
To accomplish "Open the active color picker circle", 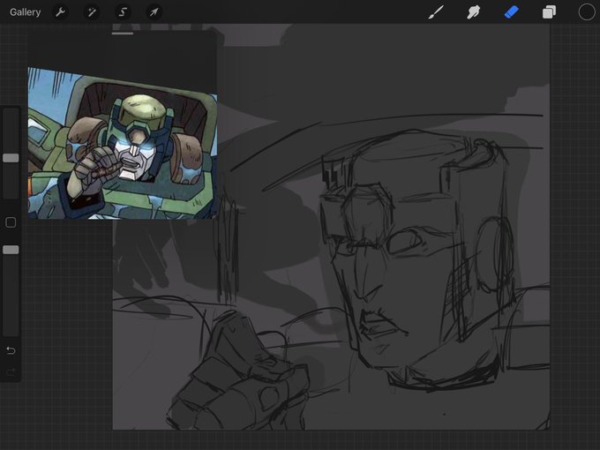I will (587, 12).
